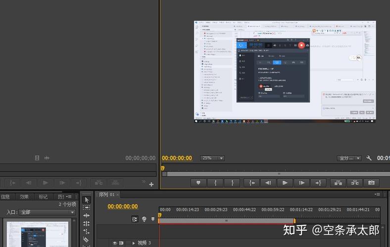The width and height of the screenshot is (390, 247).
Task: Expand the 视频 3 track
Action: 134,243
